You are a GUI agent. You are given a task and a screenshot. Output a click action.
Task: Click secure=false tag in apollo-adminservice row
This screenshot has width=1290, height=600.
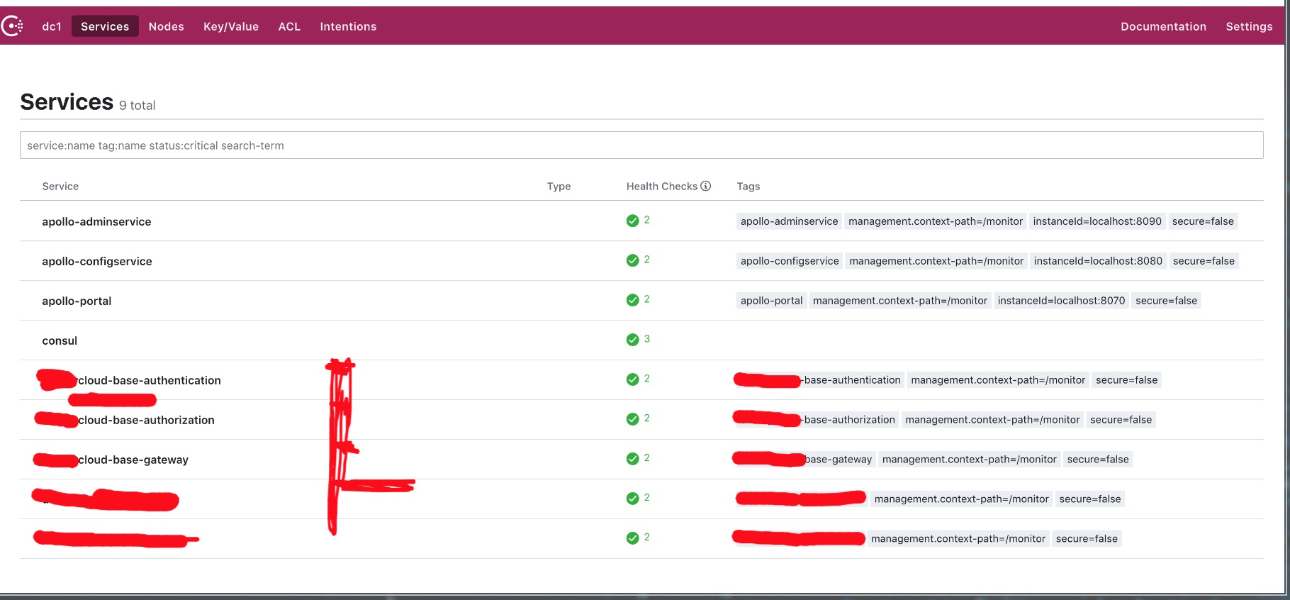tap(1203, 221)
